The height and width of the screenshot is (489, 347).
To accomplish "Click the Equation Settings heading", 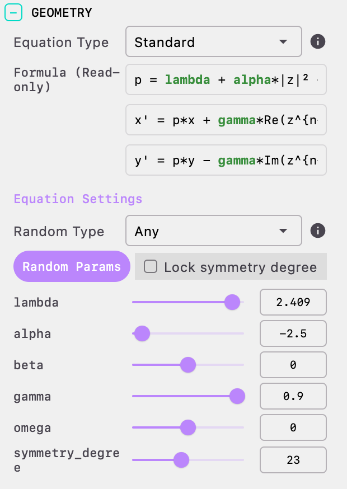I will click(78, 199).
